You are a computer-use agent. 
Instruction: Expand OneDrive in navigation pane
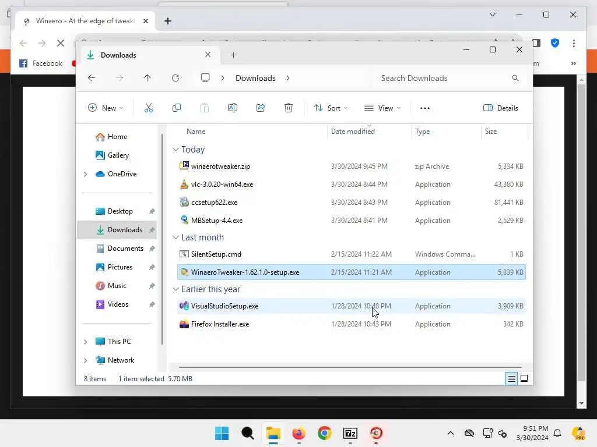coord(86,174)
